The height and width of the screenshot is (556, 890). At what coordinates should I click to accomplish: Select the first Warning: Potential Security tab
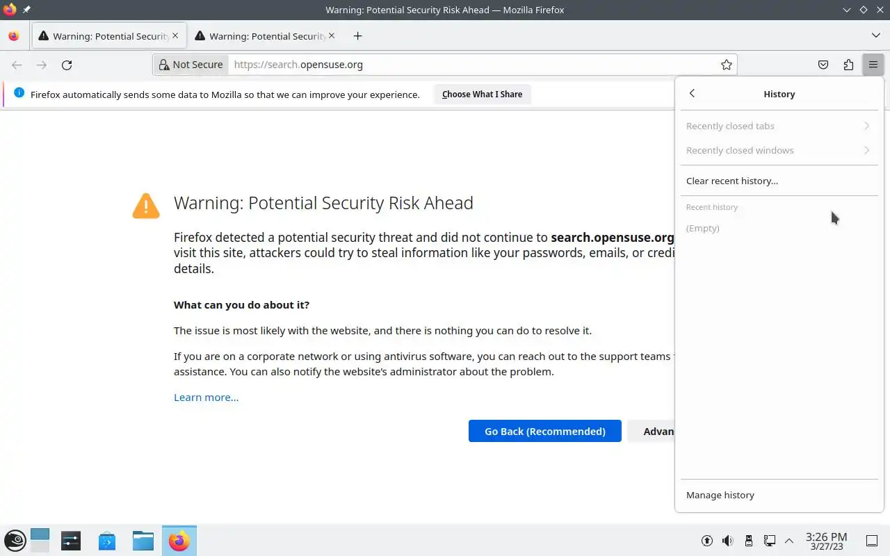point(108,36)
